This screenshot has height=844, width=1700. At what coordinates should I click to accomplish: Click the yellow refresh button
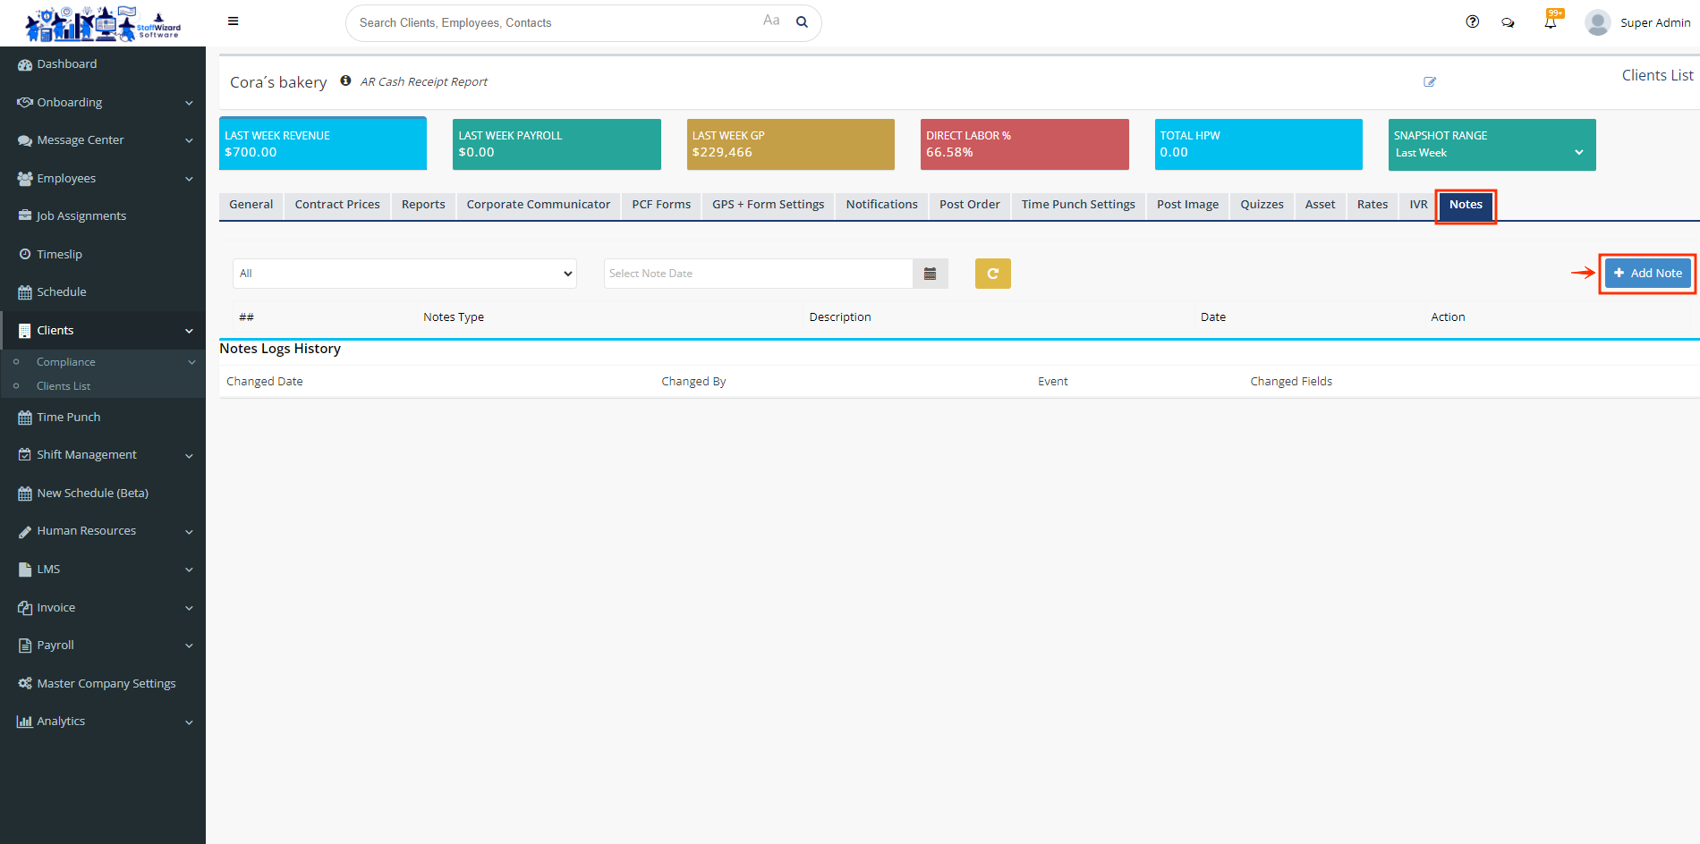pyautogui.click(x=992, y=274)
